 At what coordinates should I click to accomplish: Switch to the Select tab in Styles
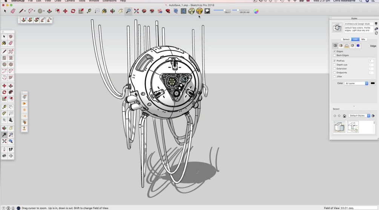pos(346,39)
